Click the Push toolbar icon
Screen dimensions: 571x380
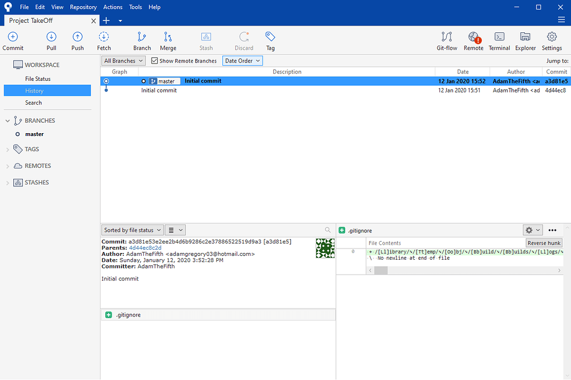click(78, 41)
